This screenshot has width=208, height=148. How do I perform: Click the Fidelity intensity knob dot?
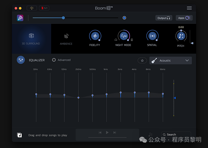coord(99,40)
